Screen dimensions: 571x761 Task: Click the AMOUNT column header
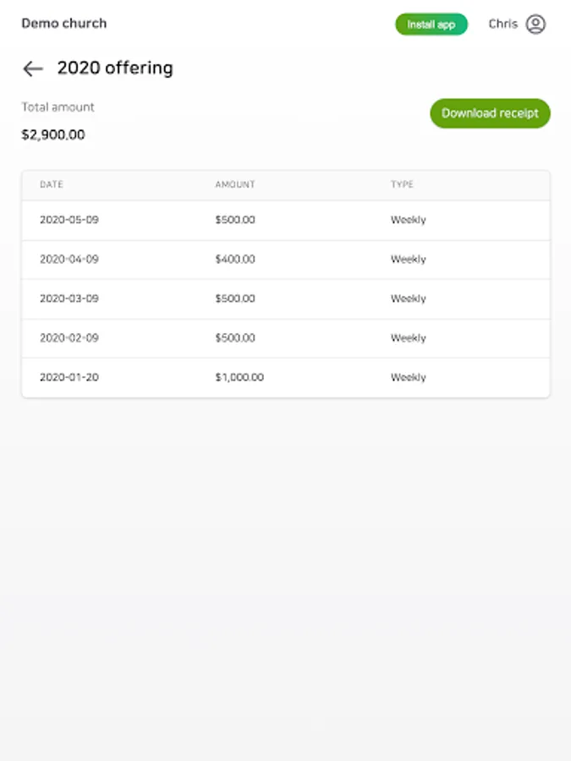point(235,184)
